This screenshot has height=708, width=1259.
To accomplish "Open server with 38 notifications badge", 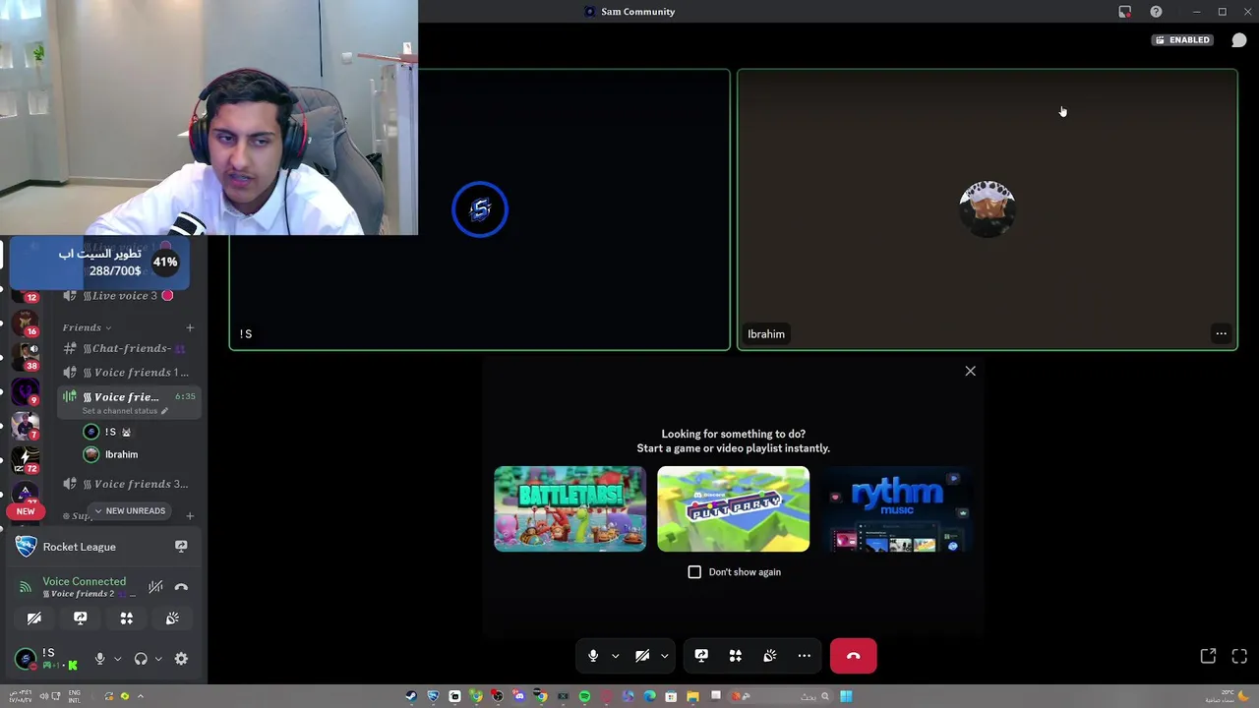I will tap(25, 358).
